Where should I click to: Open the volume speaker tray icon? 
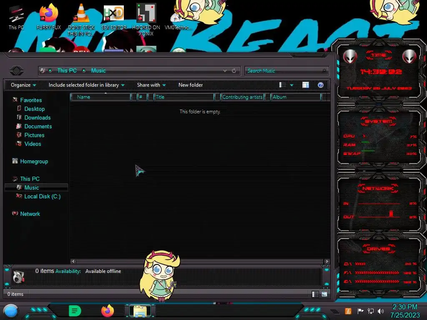[x=381, y=311]
